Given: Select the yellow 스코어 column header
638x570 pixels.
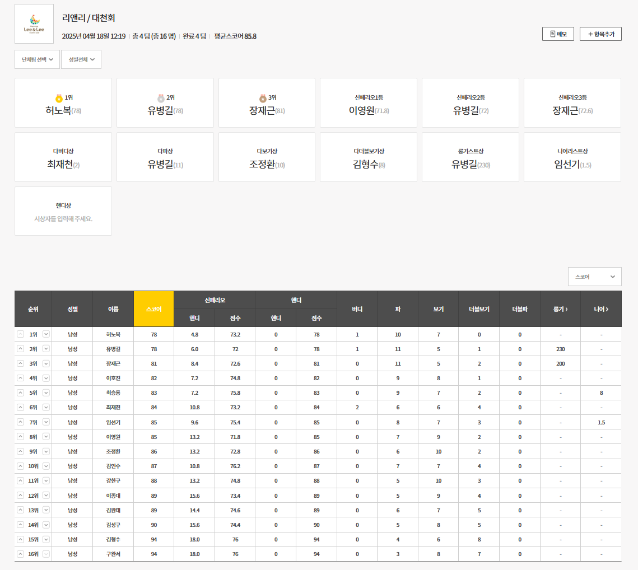Looking at the screenshot, I should (153, 309).
